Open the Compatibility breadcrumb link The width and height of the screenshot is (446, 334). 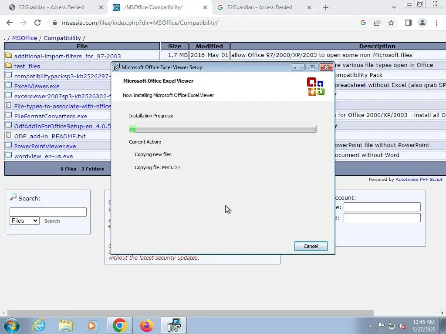62,38
